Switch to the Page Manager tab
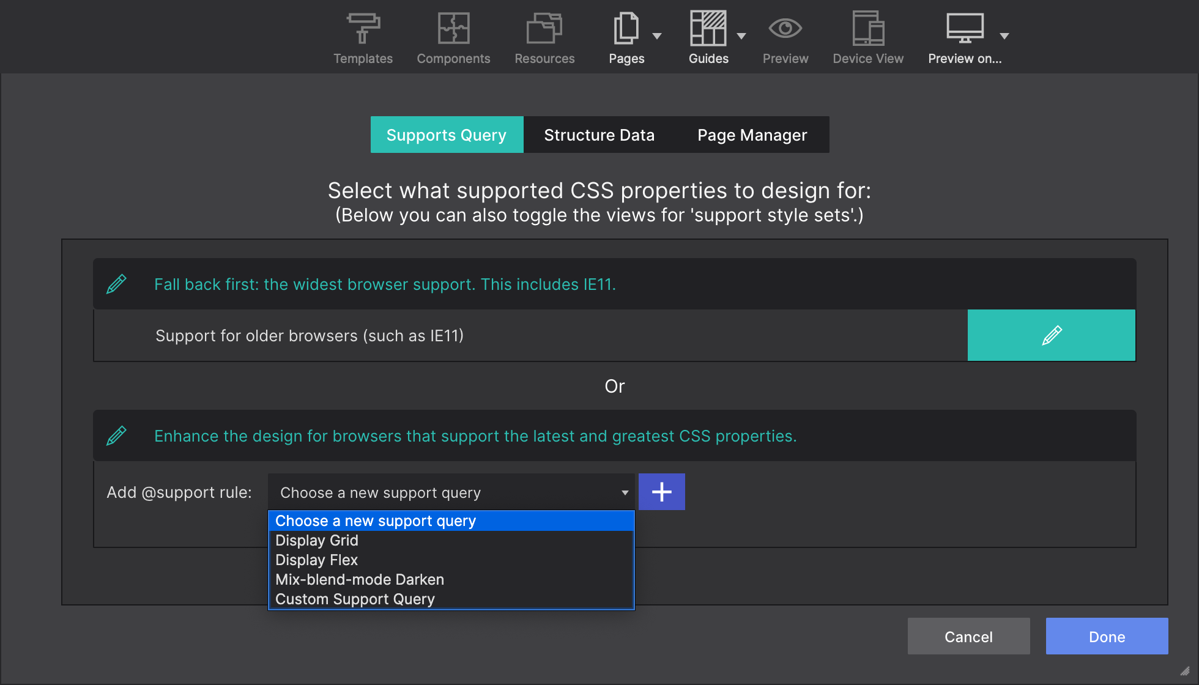The image size is (1199, 685). pos(752,135)
